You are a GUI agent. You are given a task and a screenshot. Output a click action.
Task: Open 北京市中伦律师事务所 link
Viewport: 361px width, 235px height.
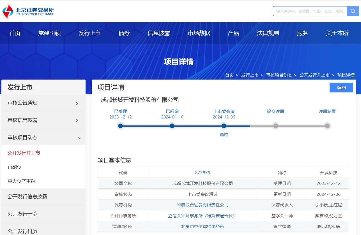pos(203,227)
